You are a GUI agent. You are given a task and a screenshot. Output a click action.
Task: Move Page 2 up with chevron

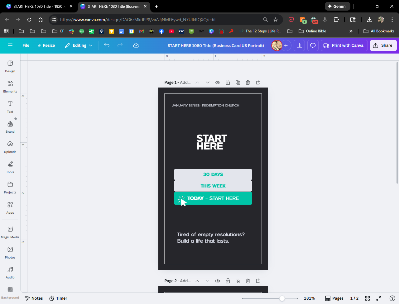pyautogui.click(x=197, y=281)
